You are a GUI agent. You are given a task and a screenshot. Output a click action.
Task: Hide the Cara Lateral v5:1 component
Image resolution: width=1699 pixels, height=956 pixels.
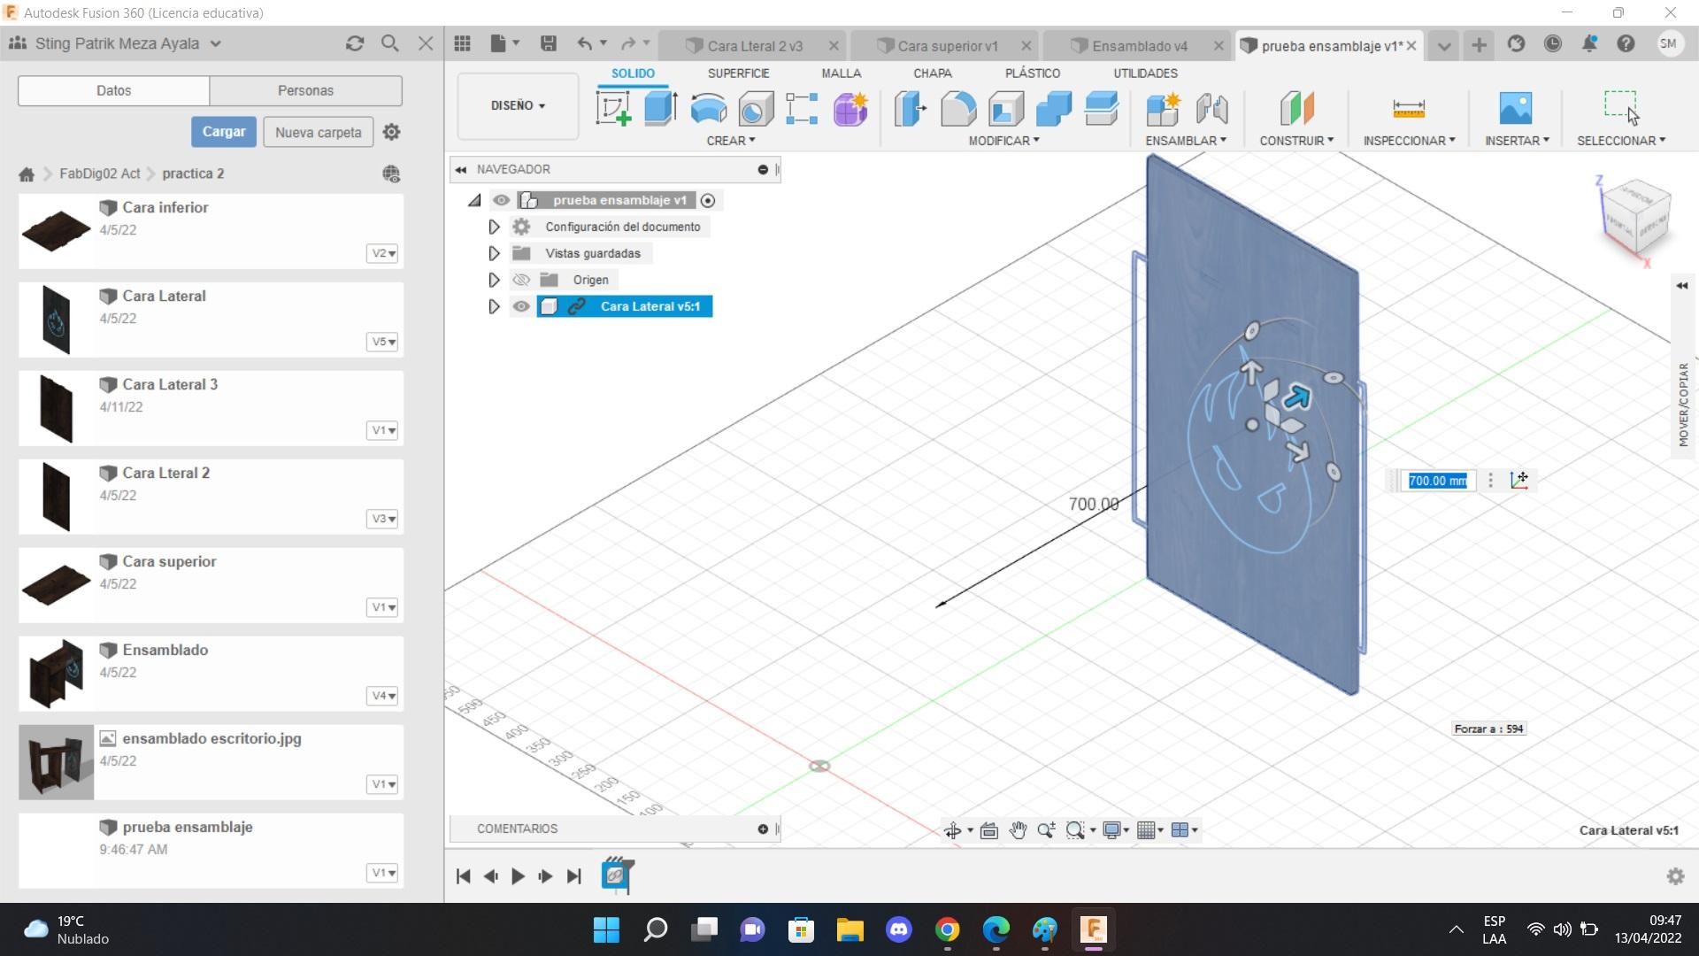(x=521, y=306)
